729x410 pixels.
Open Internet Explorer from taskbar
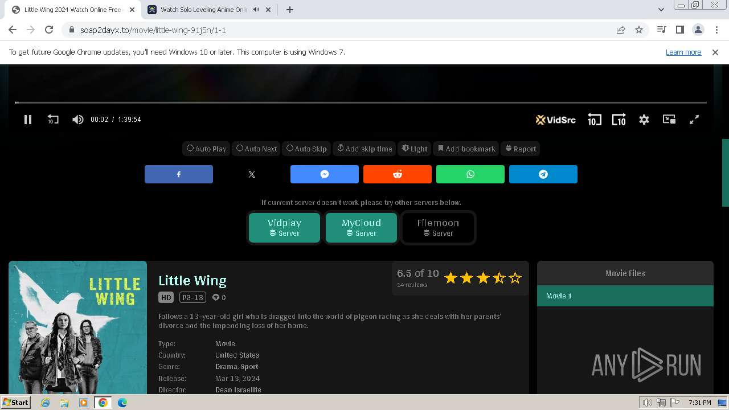coord(46,403)
